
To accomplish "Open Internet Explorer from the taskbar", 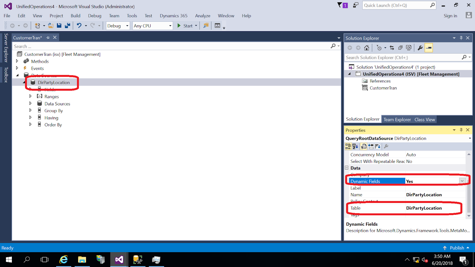I will [64, 260].
